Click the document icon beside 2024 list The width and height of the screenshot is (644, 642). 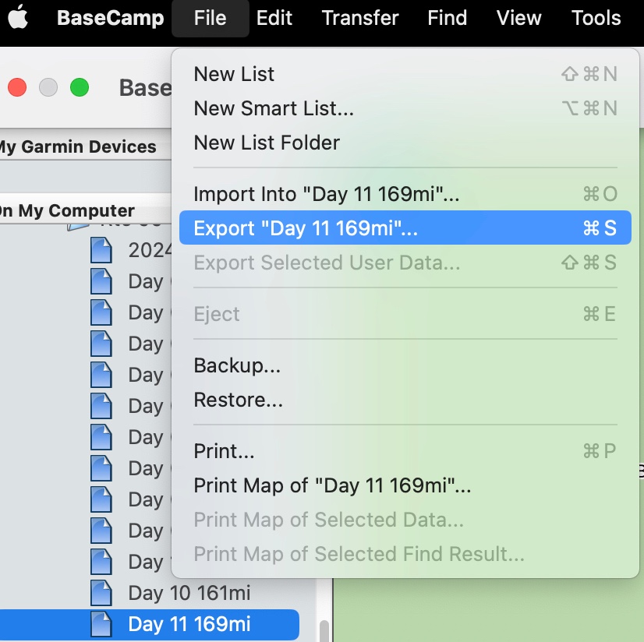(101, 250)
